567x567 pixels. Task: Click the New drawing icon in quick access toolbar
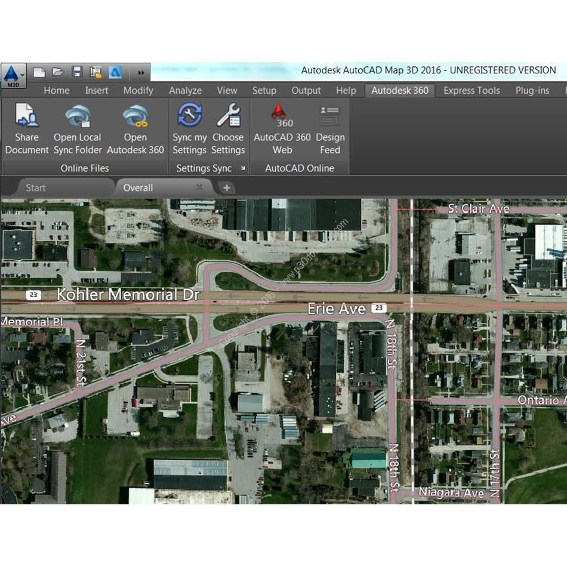[x=39, y=72]
